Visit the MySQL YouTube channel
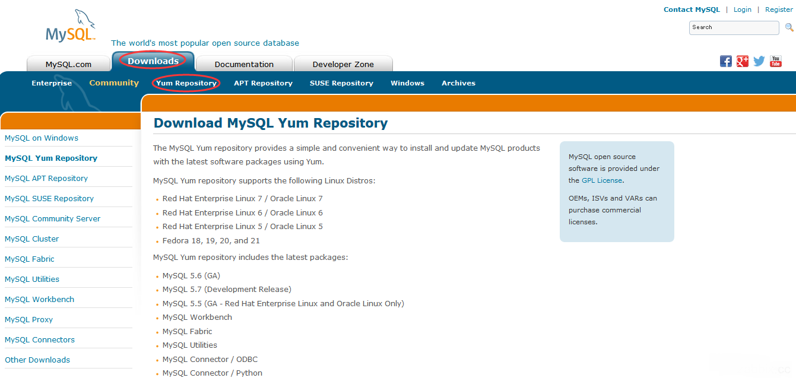The image size is (796, 378). click(775, 61)
